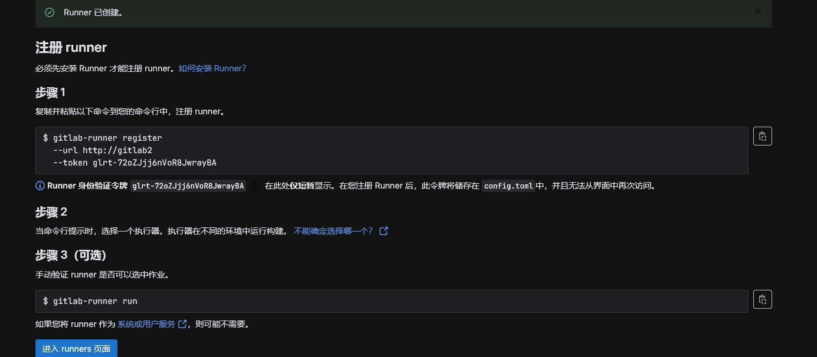817x357 pixels.
Task: Open the '如何安装 Runner?' link
Action: (x=212, y=68)
